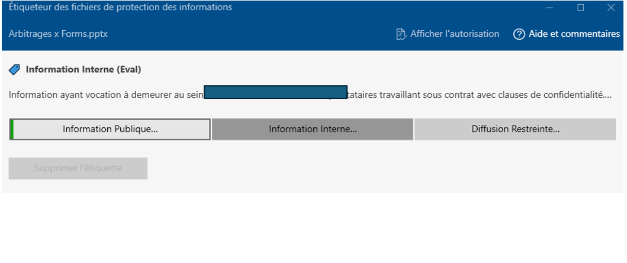Select the Information Interne label button
Screen dimensions: 627x263
313,129
